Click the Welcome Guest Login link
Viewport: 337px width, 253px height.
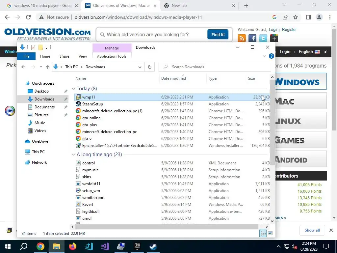point(273,29)
